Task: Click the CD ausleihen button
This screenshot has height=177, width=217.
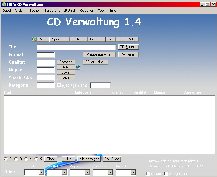Action: coord(95,62)
